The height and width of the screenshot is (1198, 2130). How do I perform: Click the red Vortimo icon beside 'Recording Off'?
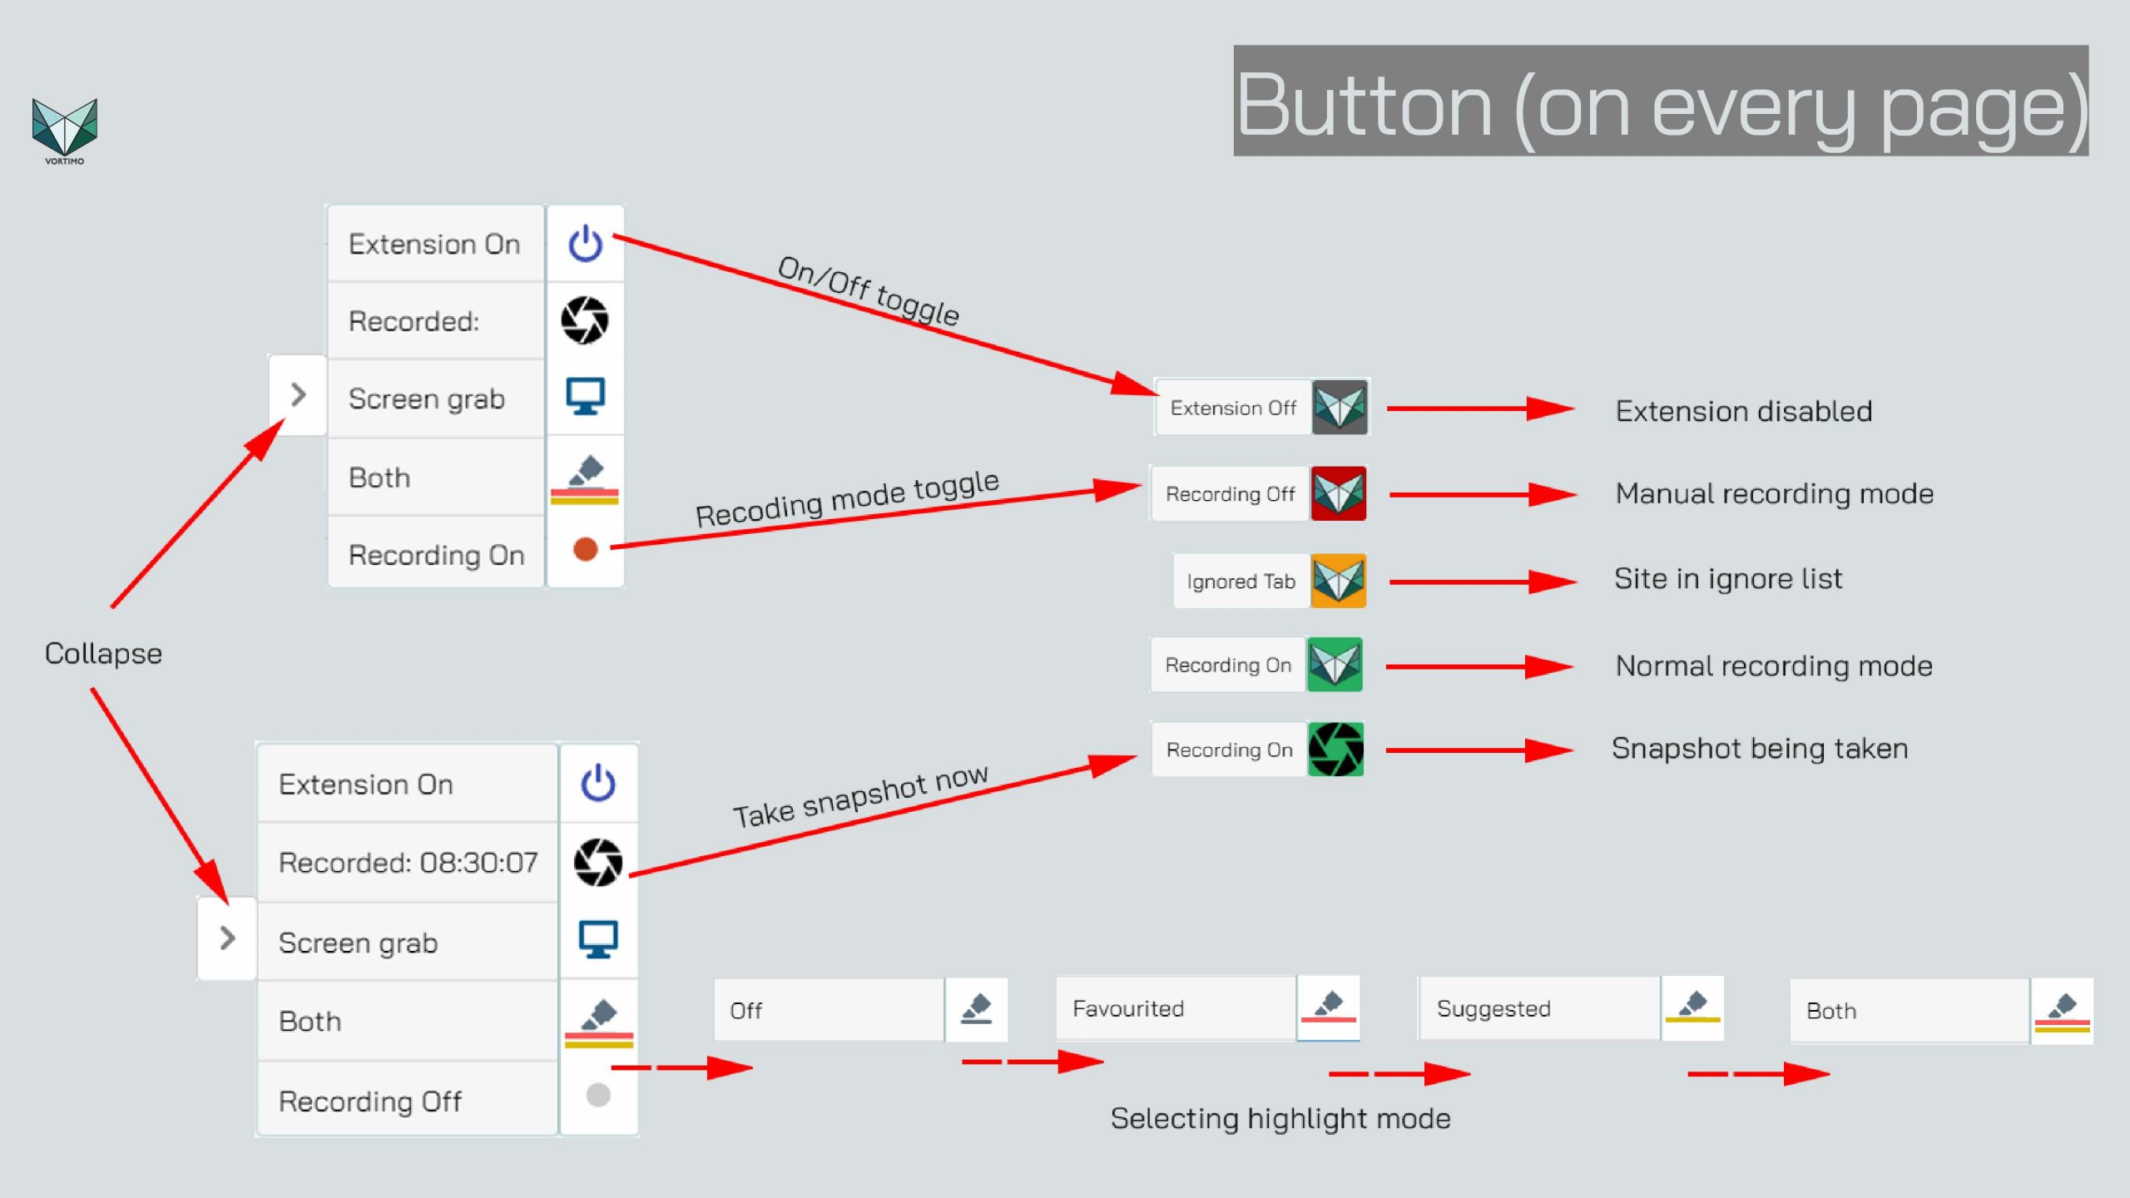pos(1339,493)
